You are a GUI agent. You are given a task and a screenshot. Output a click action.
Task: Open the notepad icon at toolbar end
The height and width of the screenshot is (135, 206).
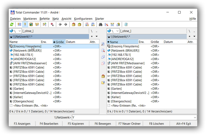click(126, 25)
